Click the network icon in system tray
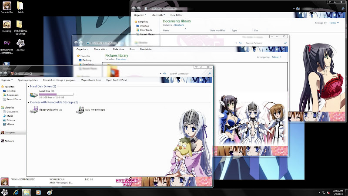This screenshot has height=196, width=348. (x=324, y=193)
